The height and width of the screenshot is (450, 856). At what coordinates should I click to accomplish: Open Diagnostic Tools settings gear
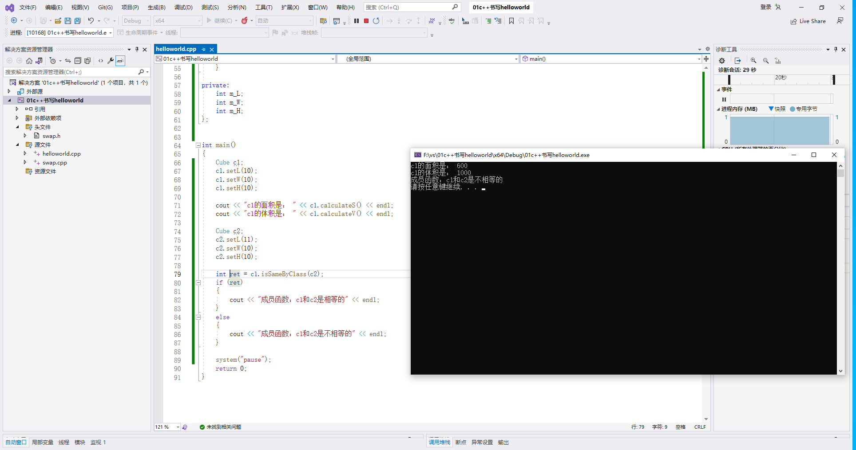[x=722, y=61]
